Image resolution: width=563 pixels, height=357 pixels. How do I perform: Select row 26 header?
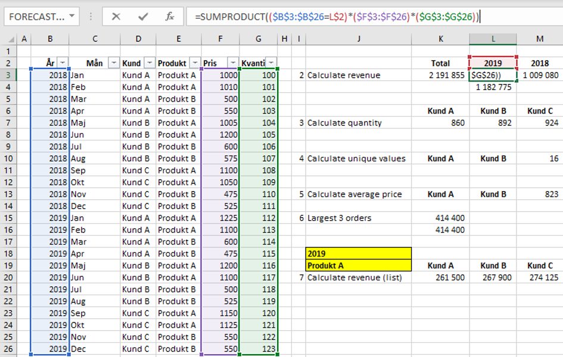(8, 349)
